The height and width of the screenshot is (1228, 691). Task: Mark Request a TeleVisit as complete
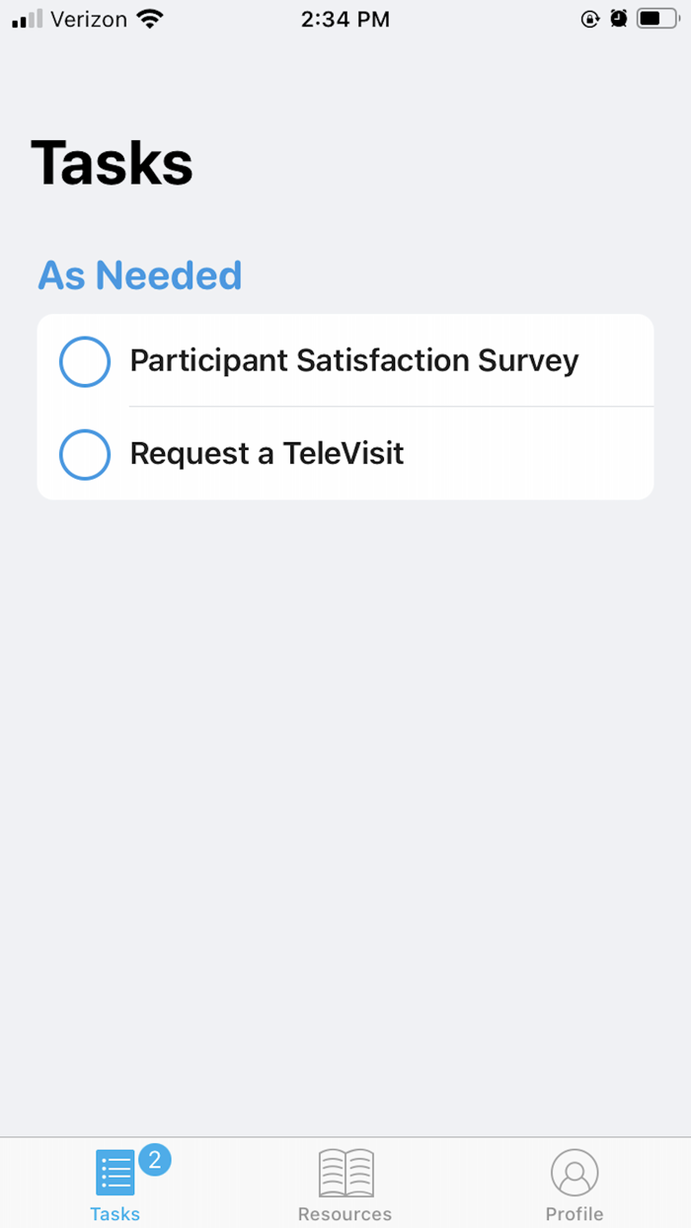[x=84, y=454]
